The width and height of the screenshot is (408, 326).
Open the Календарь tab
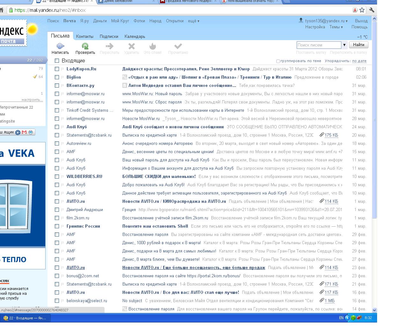[135, 37]
